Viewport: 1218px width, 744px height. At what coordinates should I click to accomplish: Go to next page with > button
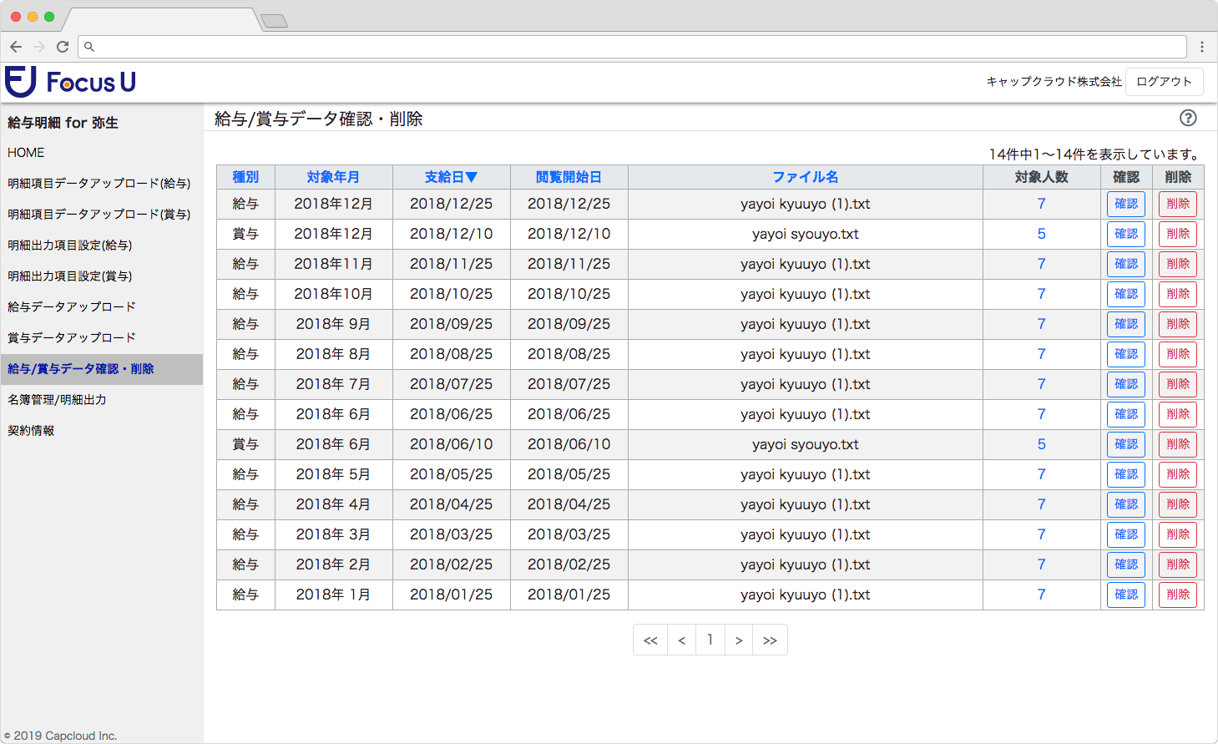coord(739,640)
